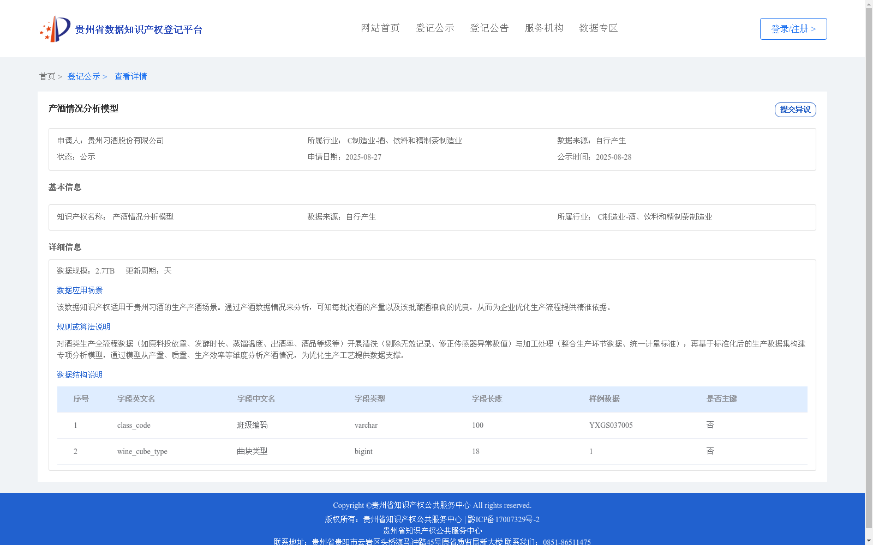Click the 登录/注册 button
This screenshot has width=873, height=545.
(x=793, y=29)
